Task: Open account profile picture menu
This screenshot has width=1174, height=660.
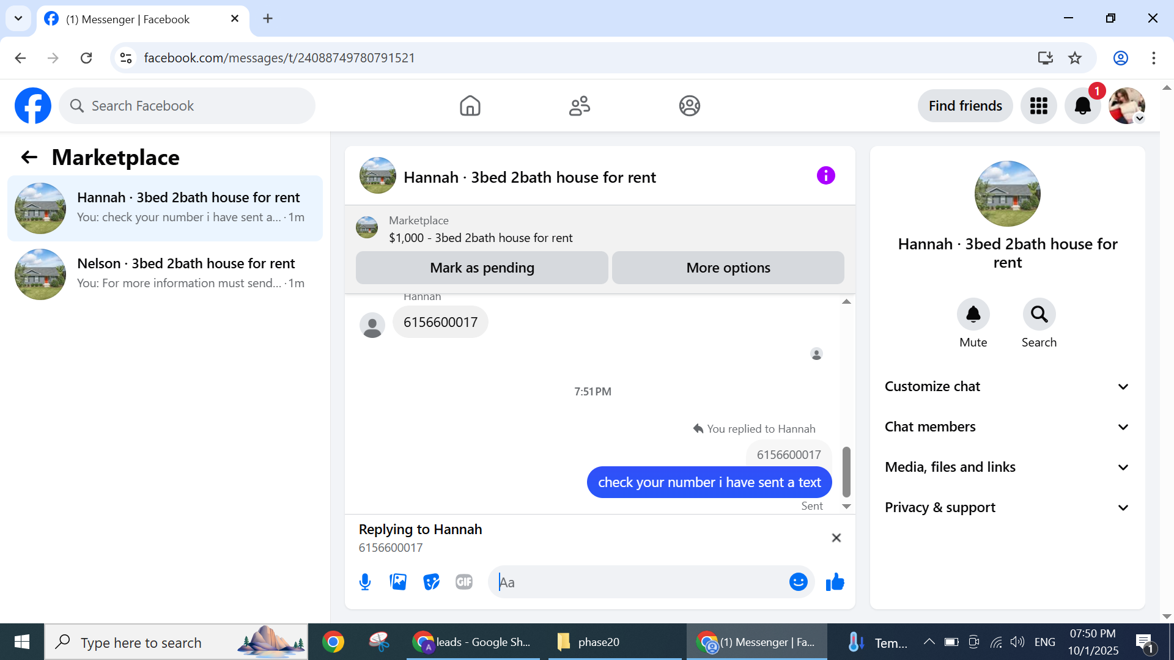Action: [x=1126, y=106]
